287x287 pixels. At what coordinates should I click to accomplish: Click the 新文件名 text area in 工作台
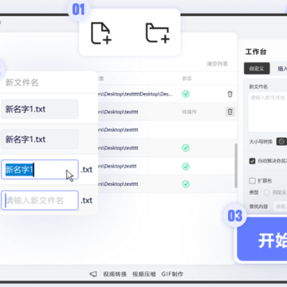(268, 112)
